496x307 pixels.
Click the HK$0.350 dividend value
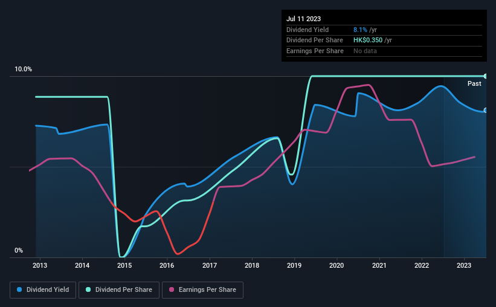[368, 40]
